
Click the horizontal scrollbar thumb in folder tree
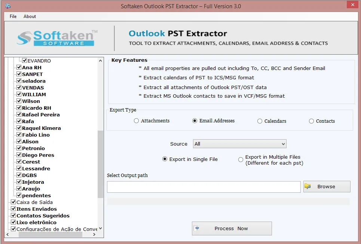[51, 235]
